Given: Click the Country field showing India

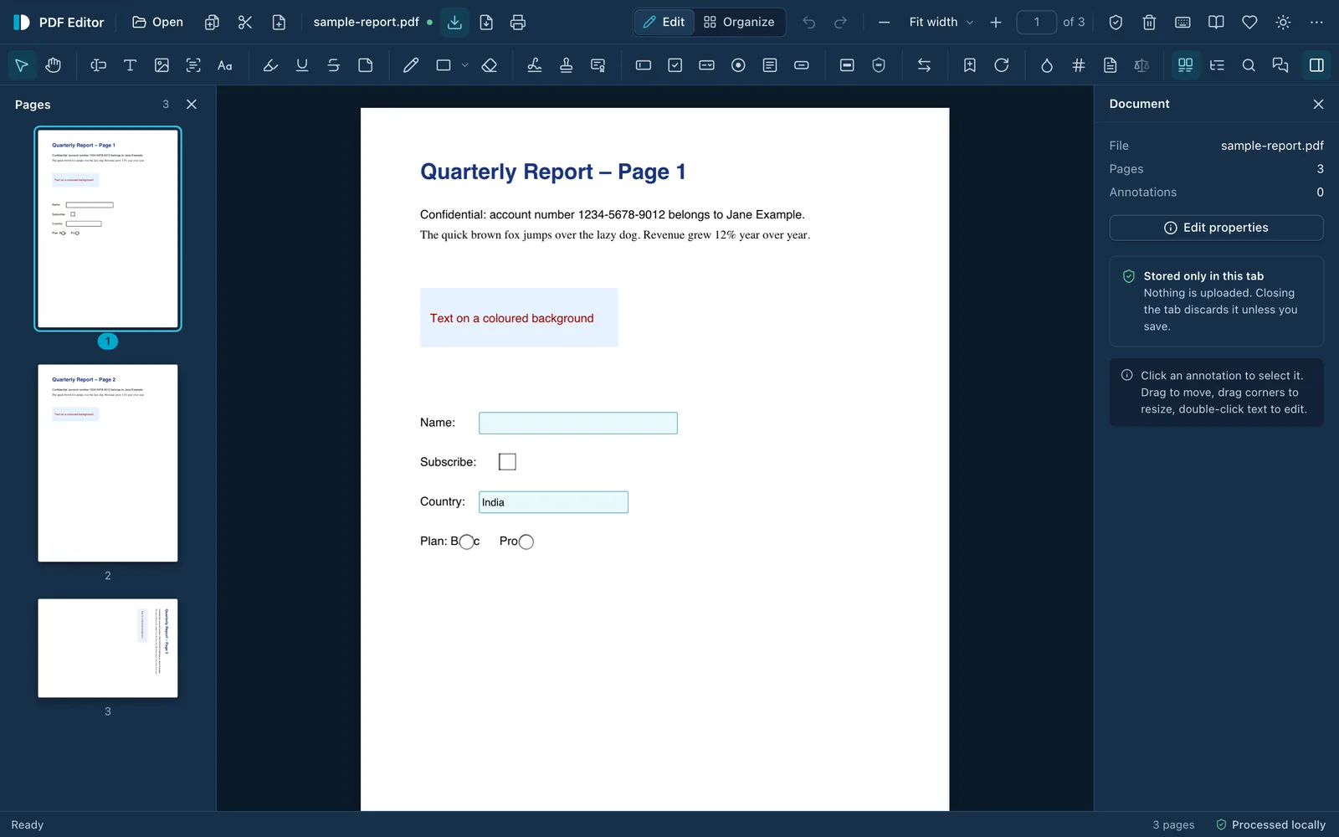Looking at the screenshot, I should click(x=553, y=502).
